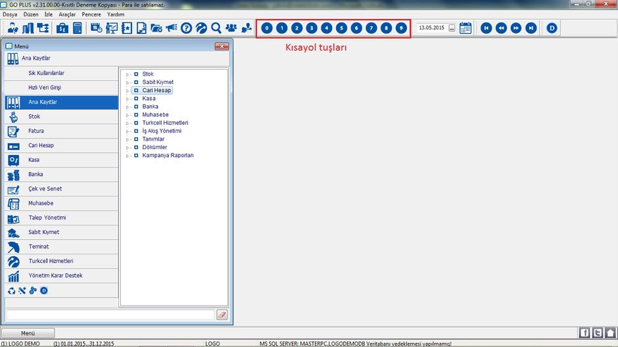The height and width of the screenshot is (347, 618).
Task: Open the Teminat module
Action: (x=62, y=246)
